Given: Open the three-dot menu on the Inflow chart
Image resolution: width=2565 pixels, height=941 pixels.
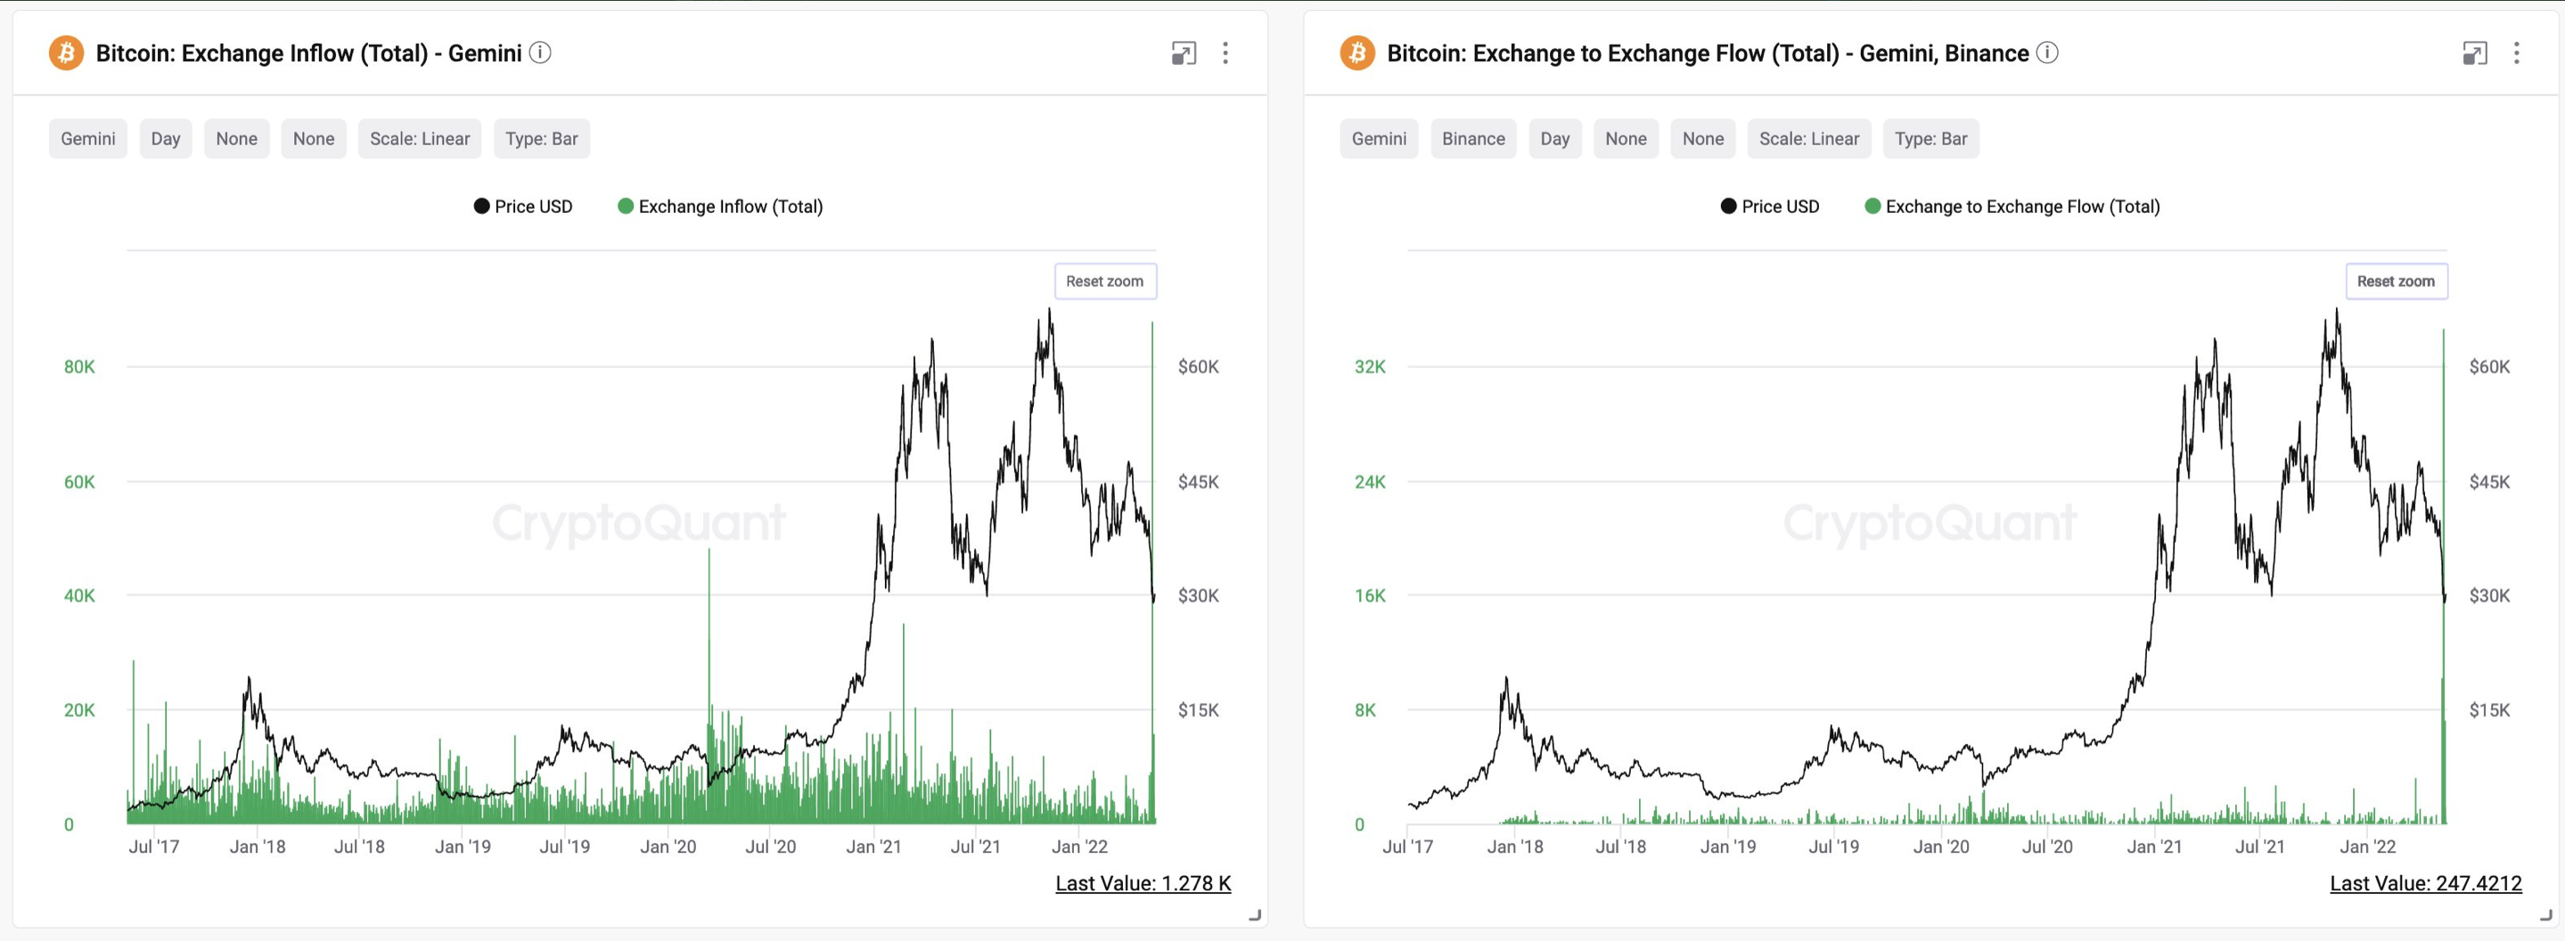Looking at the screenshot, I should pos(1224,53).
